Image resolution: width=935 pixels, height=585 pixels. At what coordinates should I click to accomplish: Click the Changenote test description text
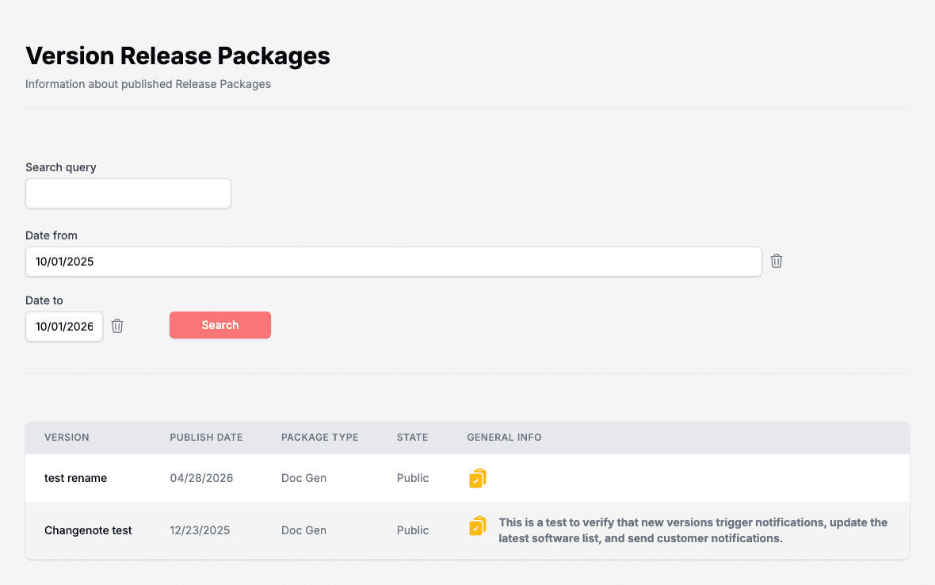point(693,530)
